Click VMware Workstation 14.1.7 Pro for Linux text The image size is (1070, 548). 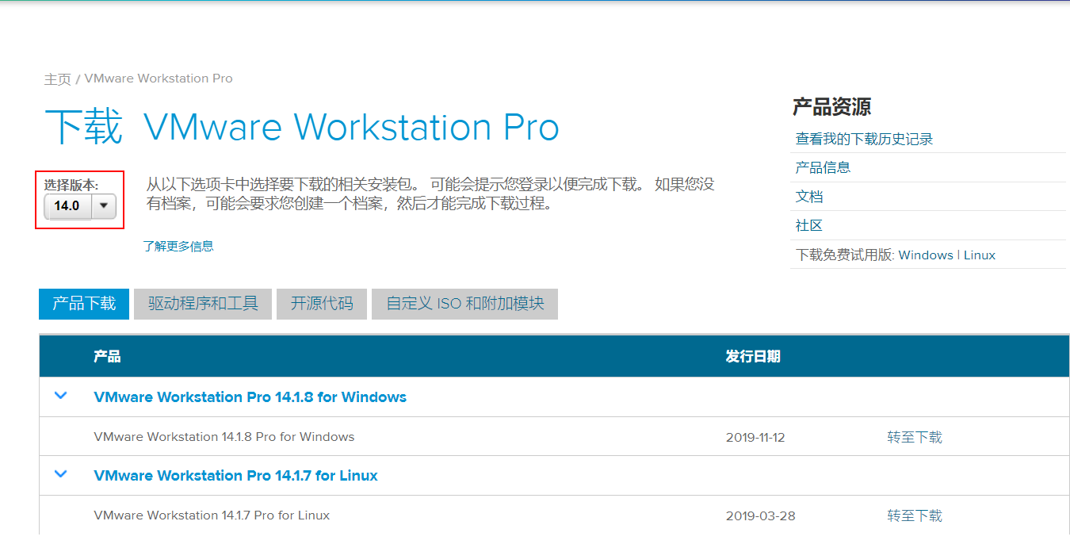click(212, 515)
